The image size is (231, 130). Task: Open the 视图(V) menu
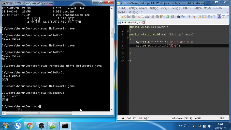pyautogui.click(x=154, y=8)
